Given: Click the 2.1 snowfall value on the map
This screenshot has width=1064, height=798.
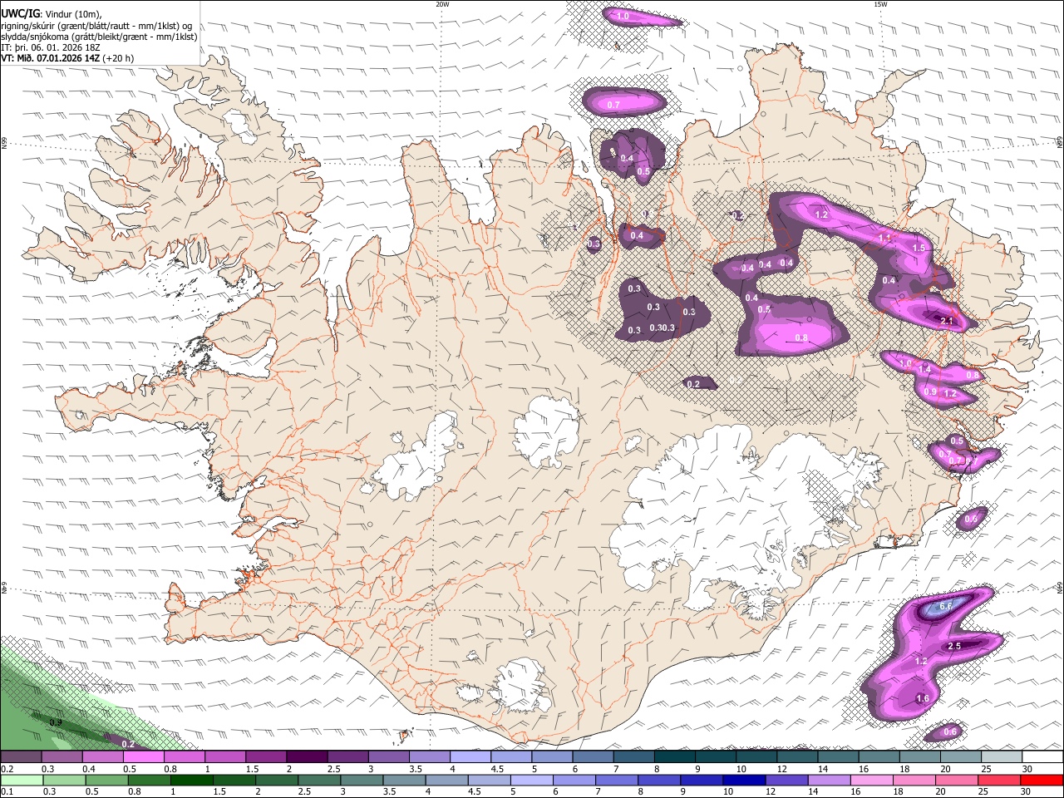Looking at the screenshot, I should coord(946,321).
